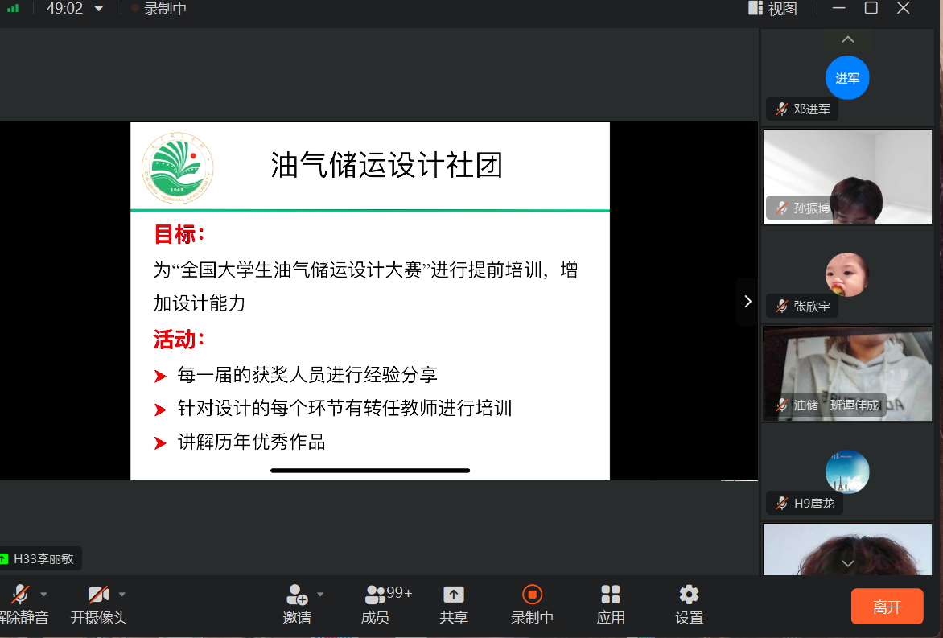This screenshot has width=943, height=638.
Task: Expand camera options arrow beside 开摄像头
Action: click(x=122, y=595)
